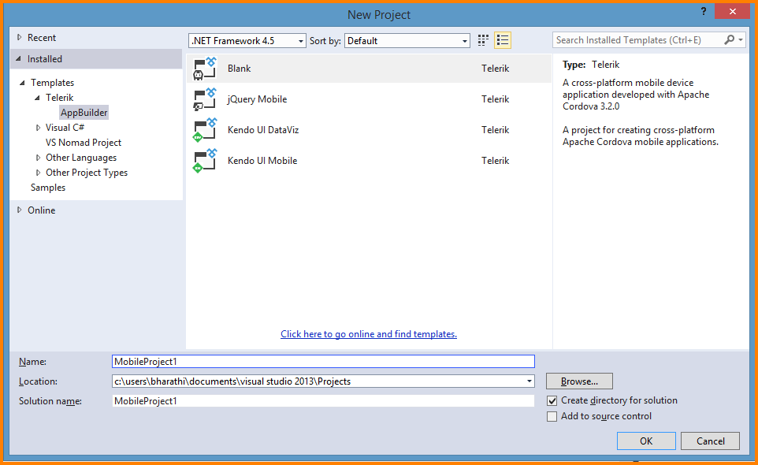
Task: Click OK to create the project
Action: pos(646,441)
